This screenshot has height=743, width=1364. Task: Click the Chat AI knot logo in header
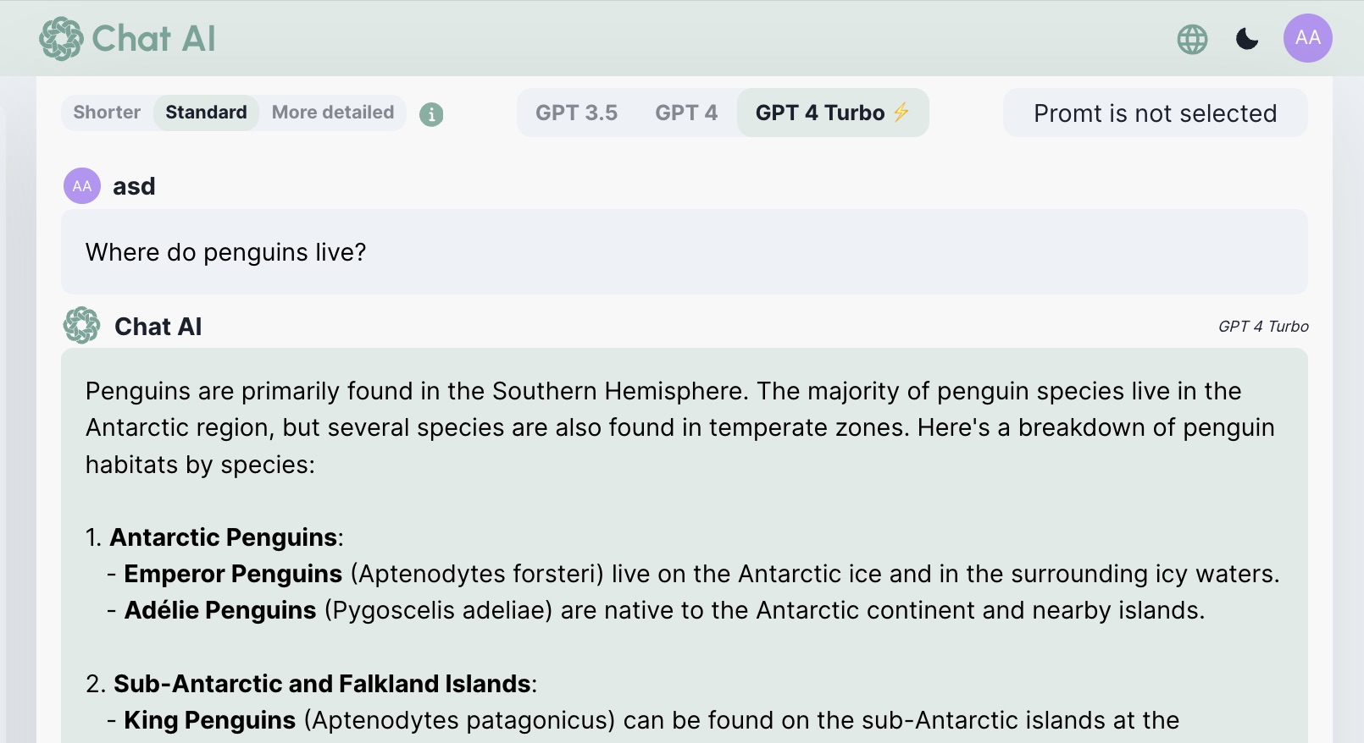pos(61,39)
